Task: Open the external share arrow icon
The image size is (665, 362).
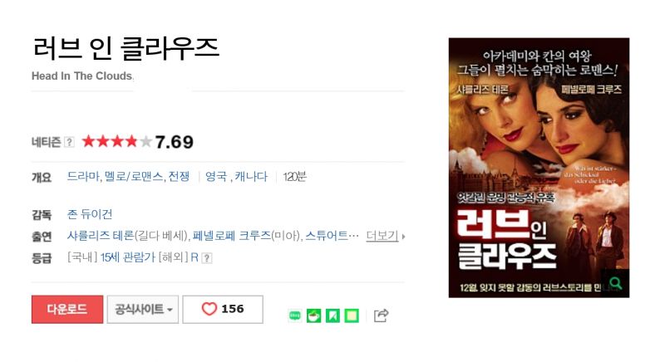Action: click(381, 315)
